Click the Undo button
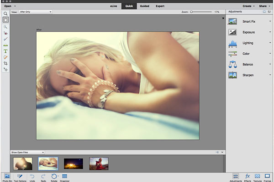Image resolution: width=274 pixels, height=182 pixels. 32,177
